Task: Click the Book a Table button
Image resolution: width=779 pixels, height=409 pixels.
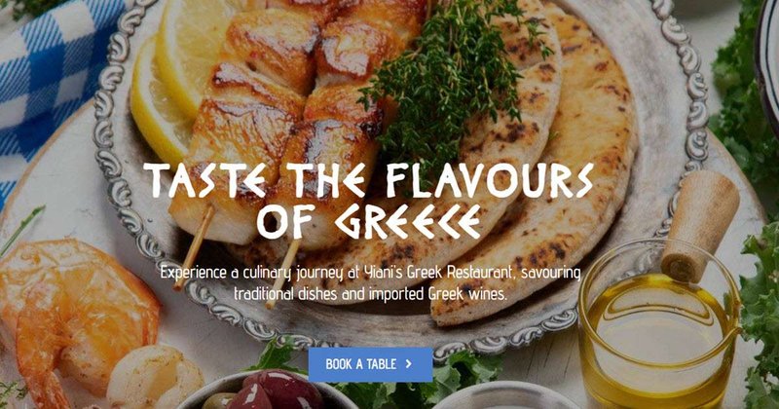Action: click(370, 364)
